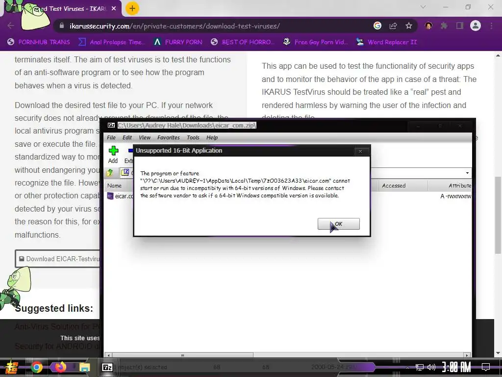Viewport: 502px width, 377px height.
Task: Click OK in the 16-Bit Application dialog
Action: click(338, 224)
